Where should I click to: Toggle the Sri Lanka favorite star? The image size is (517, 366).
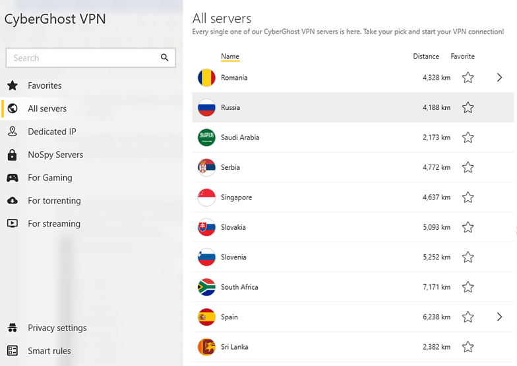468,347
